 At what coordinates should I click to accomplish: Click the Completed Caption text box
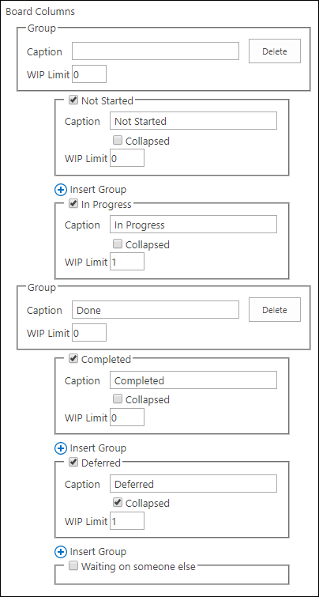click(193, 380)
